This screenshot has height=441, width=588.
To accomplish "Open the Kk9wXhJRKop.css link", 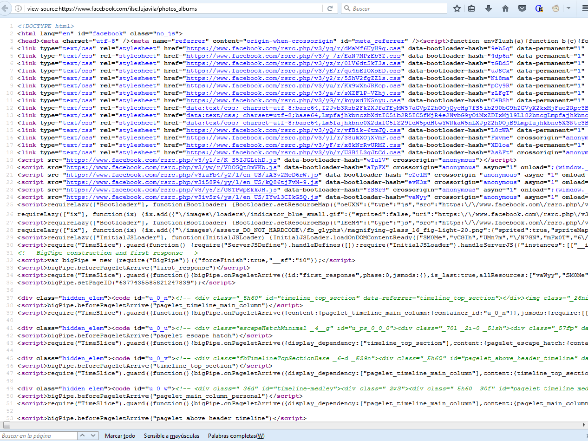I will (294, 86).
